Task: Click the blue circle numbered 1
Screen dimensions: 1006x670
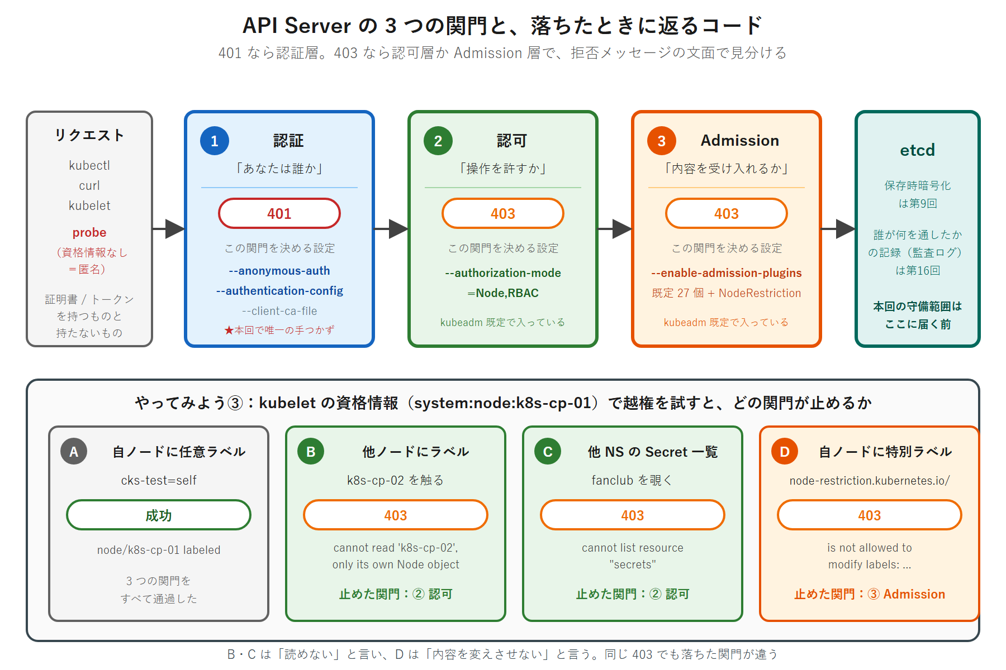Action: (x=215, y=141)
